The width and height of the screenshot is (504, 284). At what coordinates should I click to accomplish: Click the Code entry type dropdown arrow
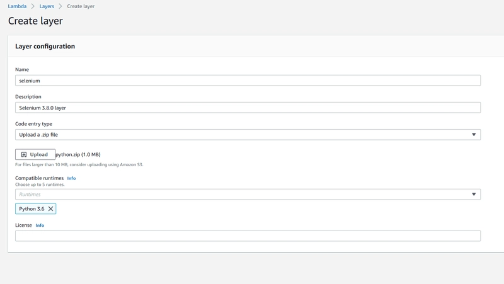474,135
